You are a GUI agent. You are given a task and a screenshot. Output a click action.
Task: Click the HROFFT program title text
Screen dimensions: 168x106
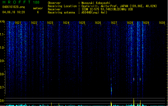(x=17, y=2)
